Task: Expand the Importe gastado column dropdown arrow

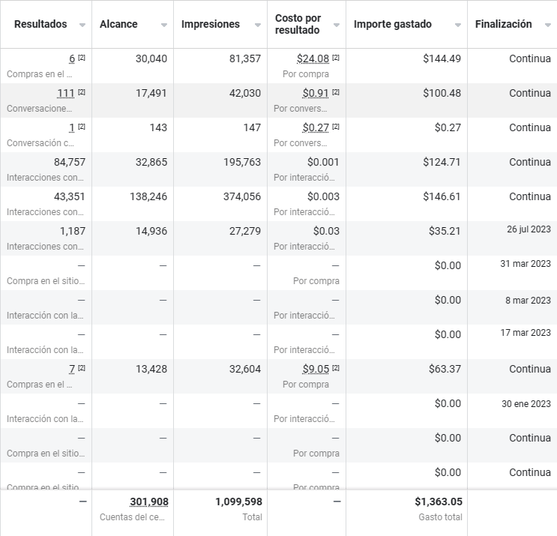Action: coord(457,25)
